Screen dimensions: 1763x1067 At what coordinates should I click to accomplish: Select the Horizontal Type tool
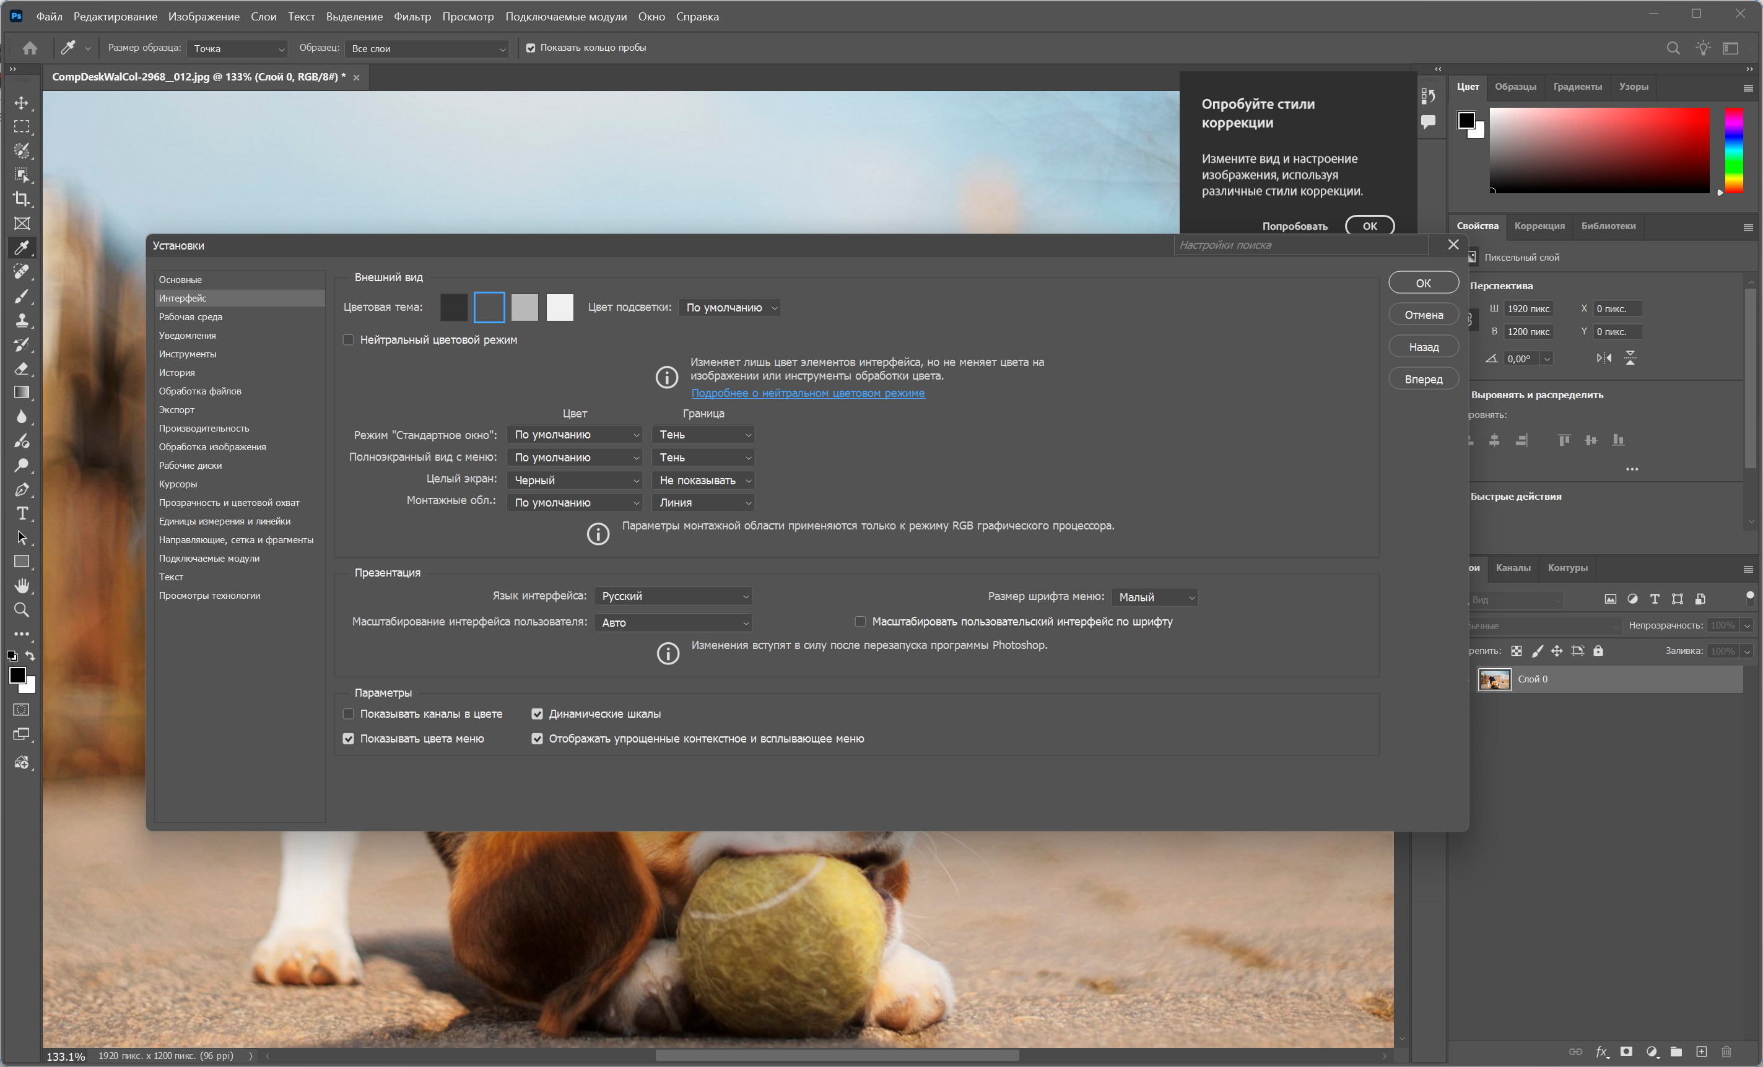(x=22, y=513)
